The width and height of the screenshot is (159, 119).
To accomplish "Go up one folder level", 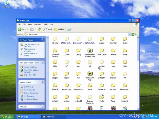I will [x=39, y=29].
